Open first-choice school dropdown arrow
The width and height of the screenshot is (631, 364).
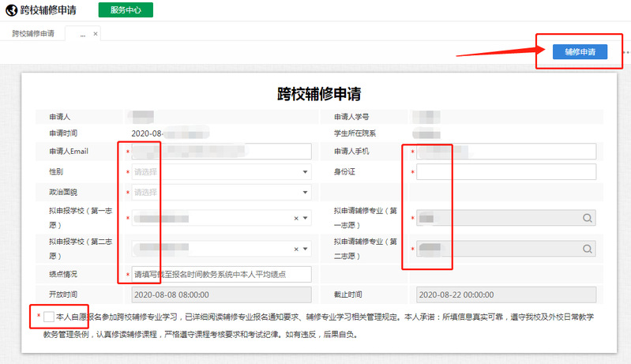coord(306,219)
